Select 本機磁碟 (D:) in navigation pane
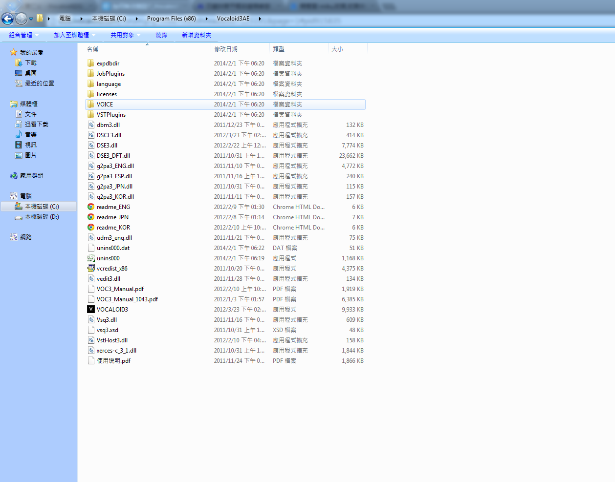This screenshot has height=482, width=615. point(38,217)
